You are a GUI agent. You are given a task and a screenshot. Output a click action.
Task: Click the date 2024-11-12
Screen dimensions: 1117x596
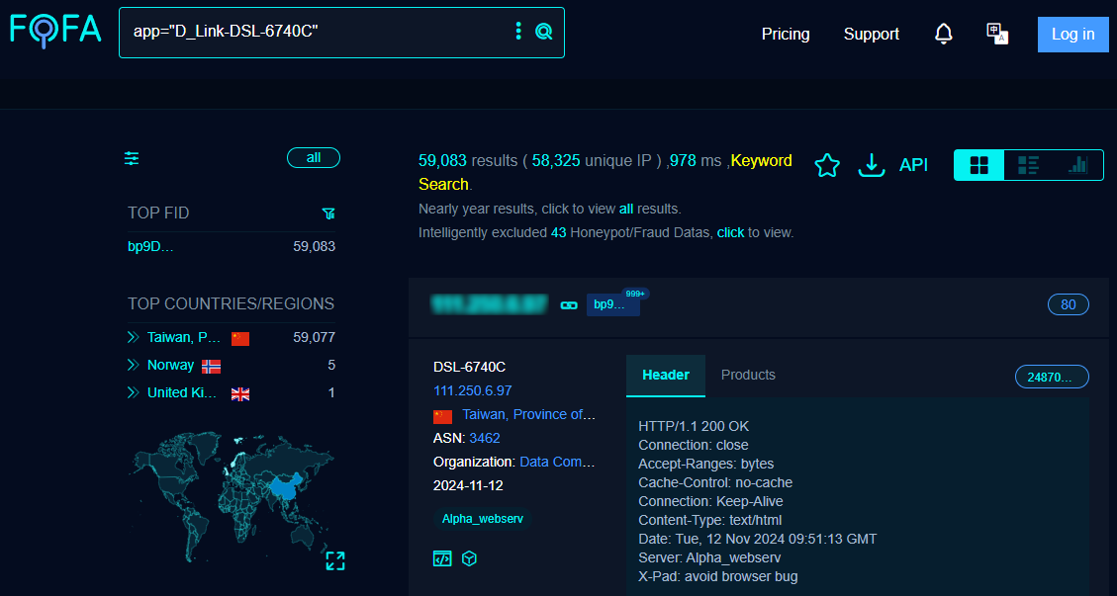(x=469, y=485)
